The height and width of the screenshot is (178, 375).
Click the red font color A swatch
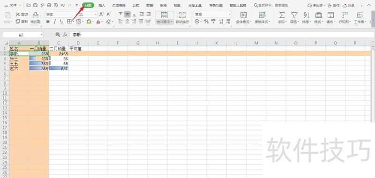coord(98,22)
